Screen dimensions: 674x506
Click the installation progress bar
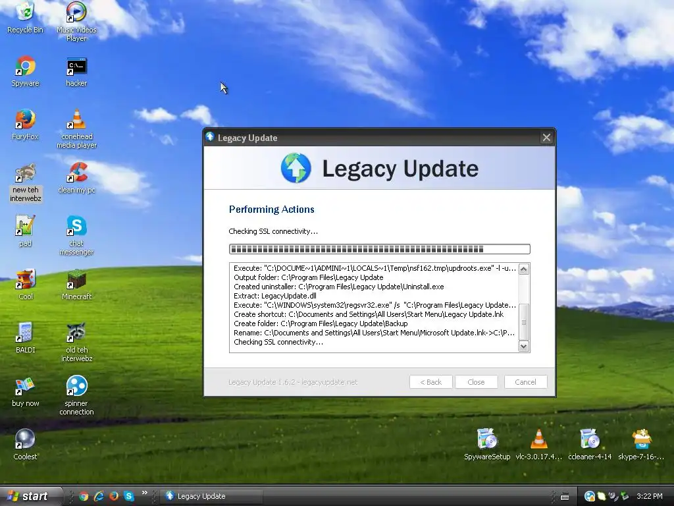point(380,249)
